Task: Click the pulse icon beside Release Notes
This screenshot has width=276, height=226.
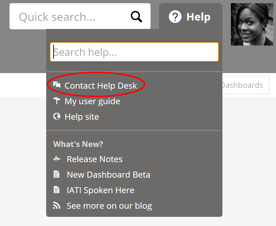Action: (x=57, y=159)
